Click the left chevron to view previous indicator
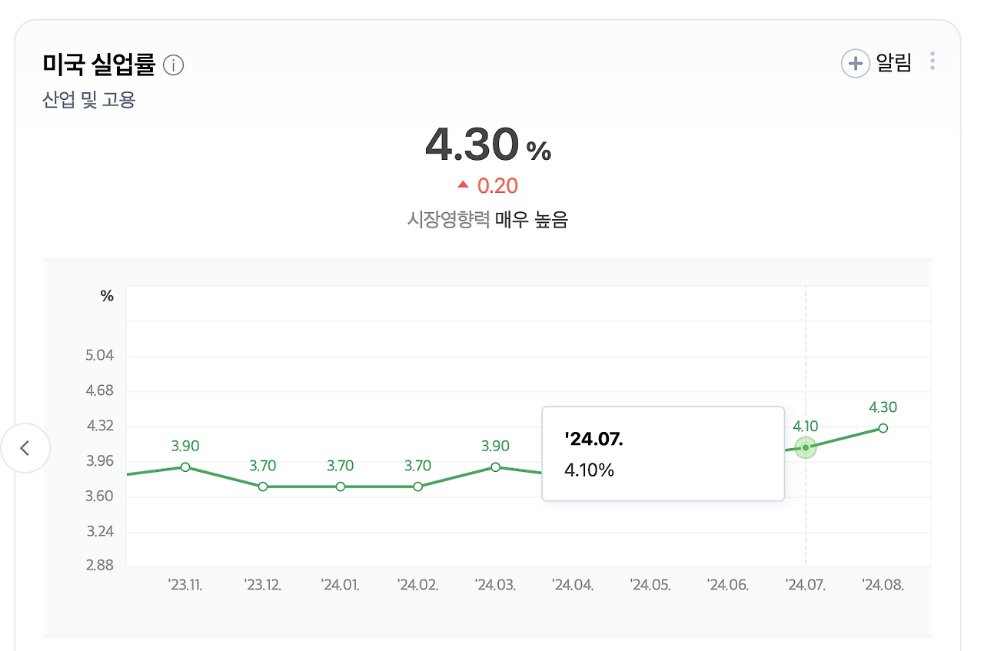Image resolution: width=984 pixels, height=651 pixels. click(x=27, y=448)
